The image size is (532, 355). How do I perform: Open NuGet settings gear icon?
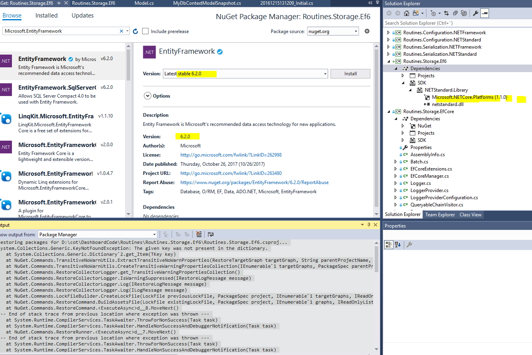[x=367, y=31]
